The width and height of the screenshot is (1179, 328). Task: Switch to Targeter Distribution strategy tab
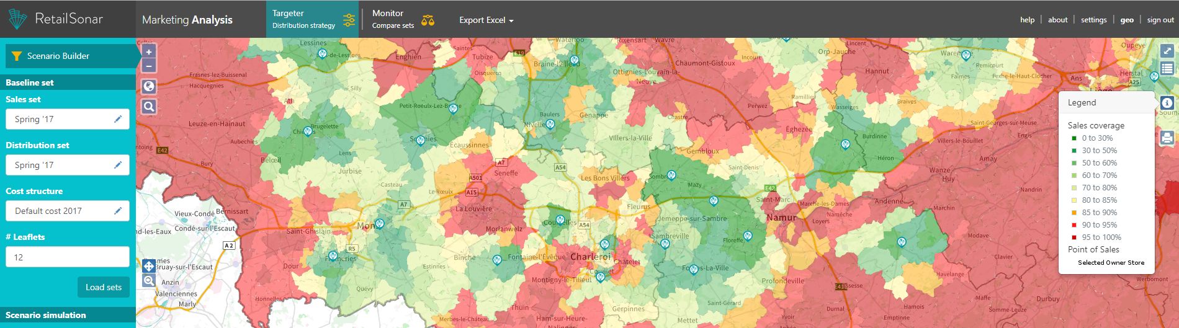click(x=312, y=19)
